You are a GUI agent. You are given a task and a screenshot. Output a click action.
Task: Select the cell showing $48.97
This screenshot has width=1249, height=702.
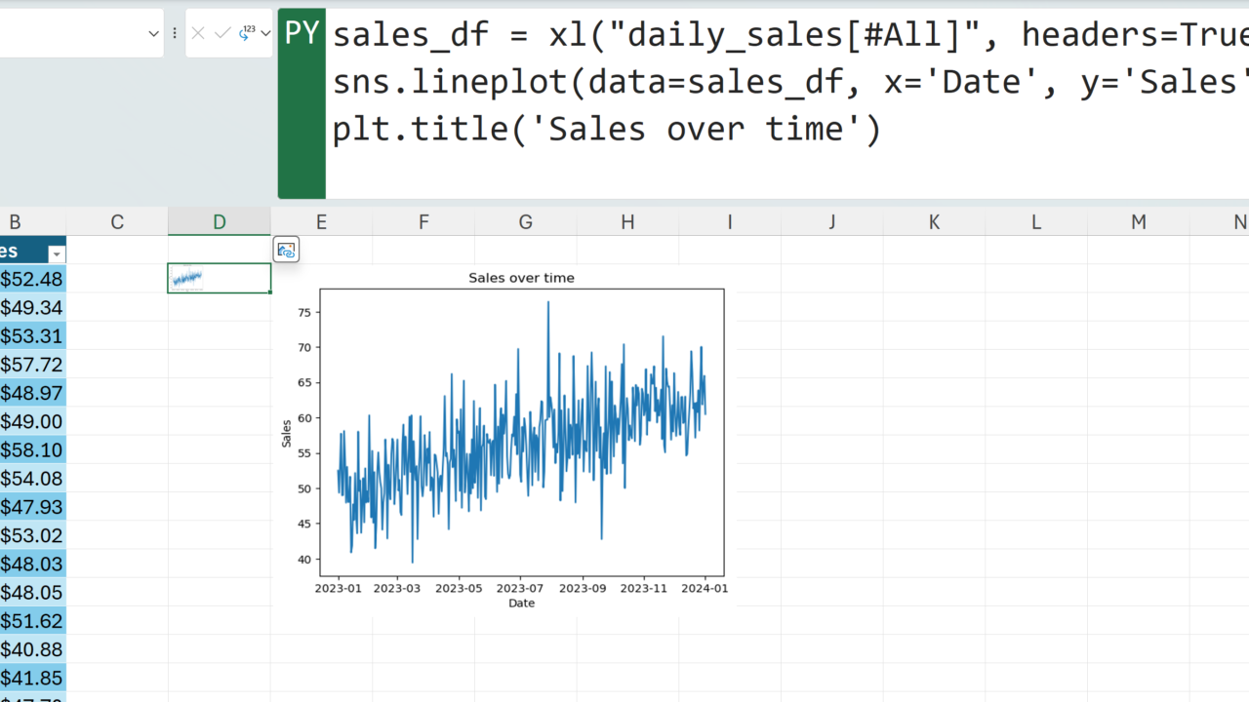click(32, 393)
